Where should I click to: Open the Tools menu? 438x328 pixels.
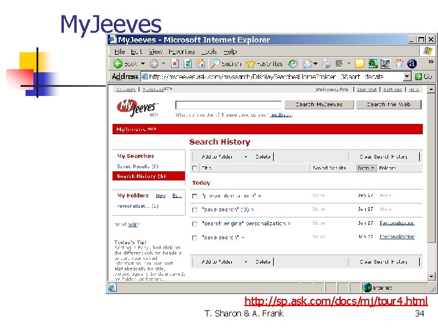pyautogui.click(x=209, y=52)
